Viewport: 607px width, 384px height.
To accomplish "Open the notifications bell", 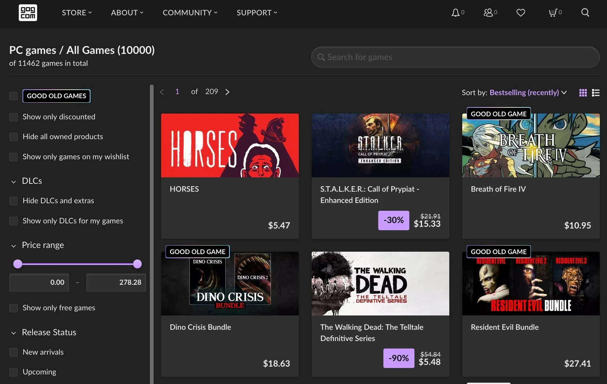I will click(455, 13).
